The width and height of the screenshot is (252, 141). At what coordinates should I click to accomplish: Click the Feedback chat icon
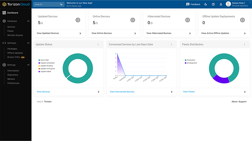pyautogui.click(x=188, y=4)
